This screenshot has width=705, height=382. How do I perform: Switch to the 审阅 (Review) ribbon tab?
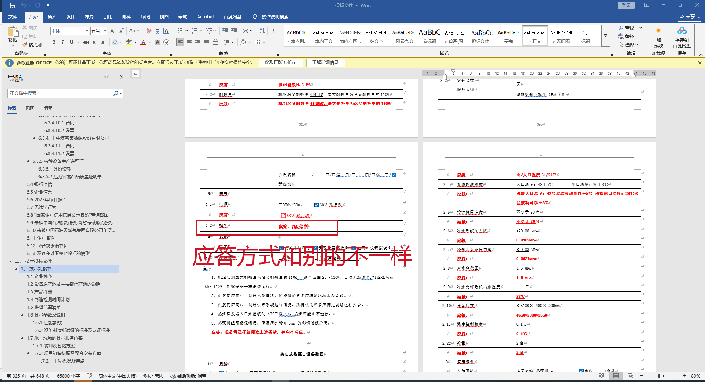coord(145,17)
